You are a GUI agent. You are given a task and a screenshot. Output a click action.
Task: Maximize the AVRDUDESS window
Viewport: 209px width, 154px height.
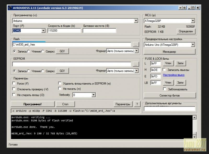click(x=193, y=8)
